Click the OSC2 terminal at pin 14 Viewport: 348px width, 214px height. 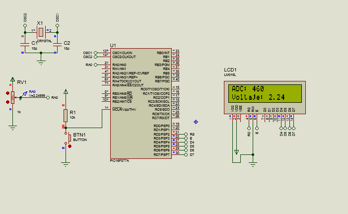[x=95, y=57]
